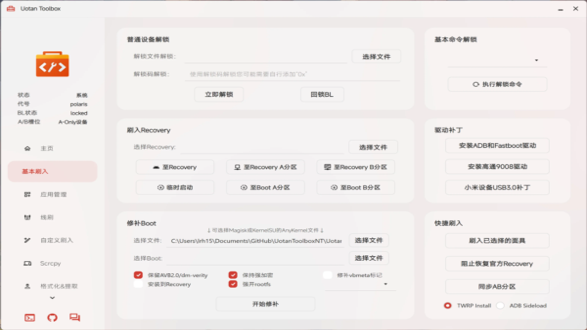The image size is (587, 330).
Task: Select the ADB Sideload radio option
Action: click(500, 306)
